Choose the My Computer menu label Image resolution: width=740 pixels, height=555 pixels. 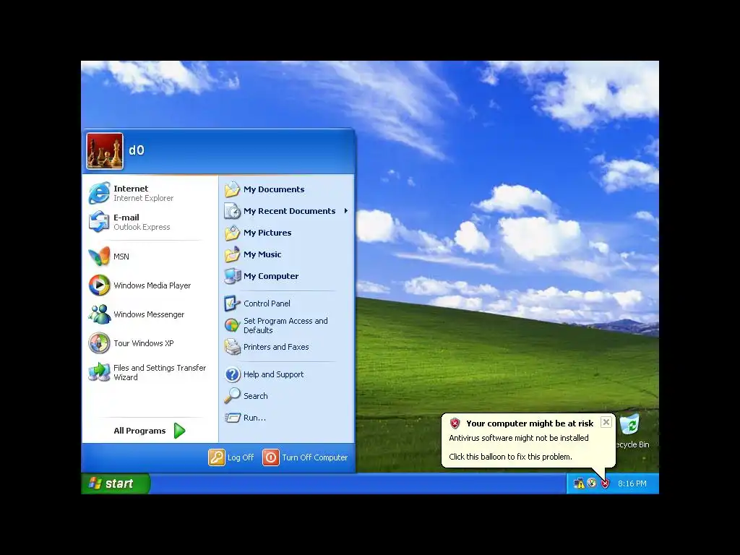pyautogui.click(x=271, y=276)
